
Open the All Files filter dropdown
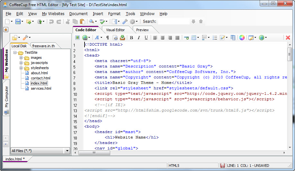[x=67, y=151]
